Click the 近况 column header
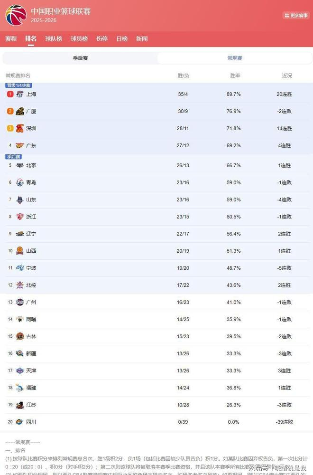The width and height of the screenshot is (313, 475). pyautogui.click(x=287, y=76)
